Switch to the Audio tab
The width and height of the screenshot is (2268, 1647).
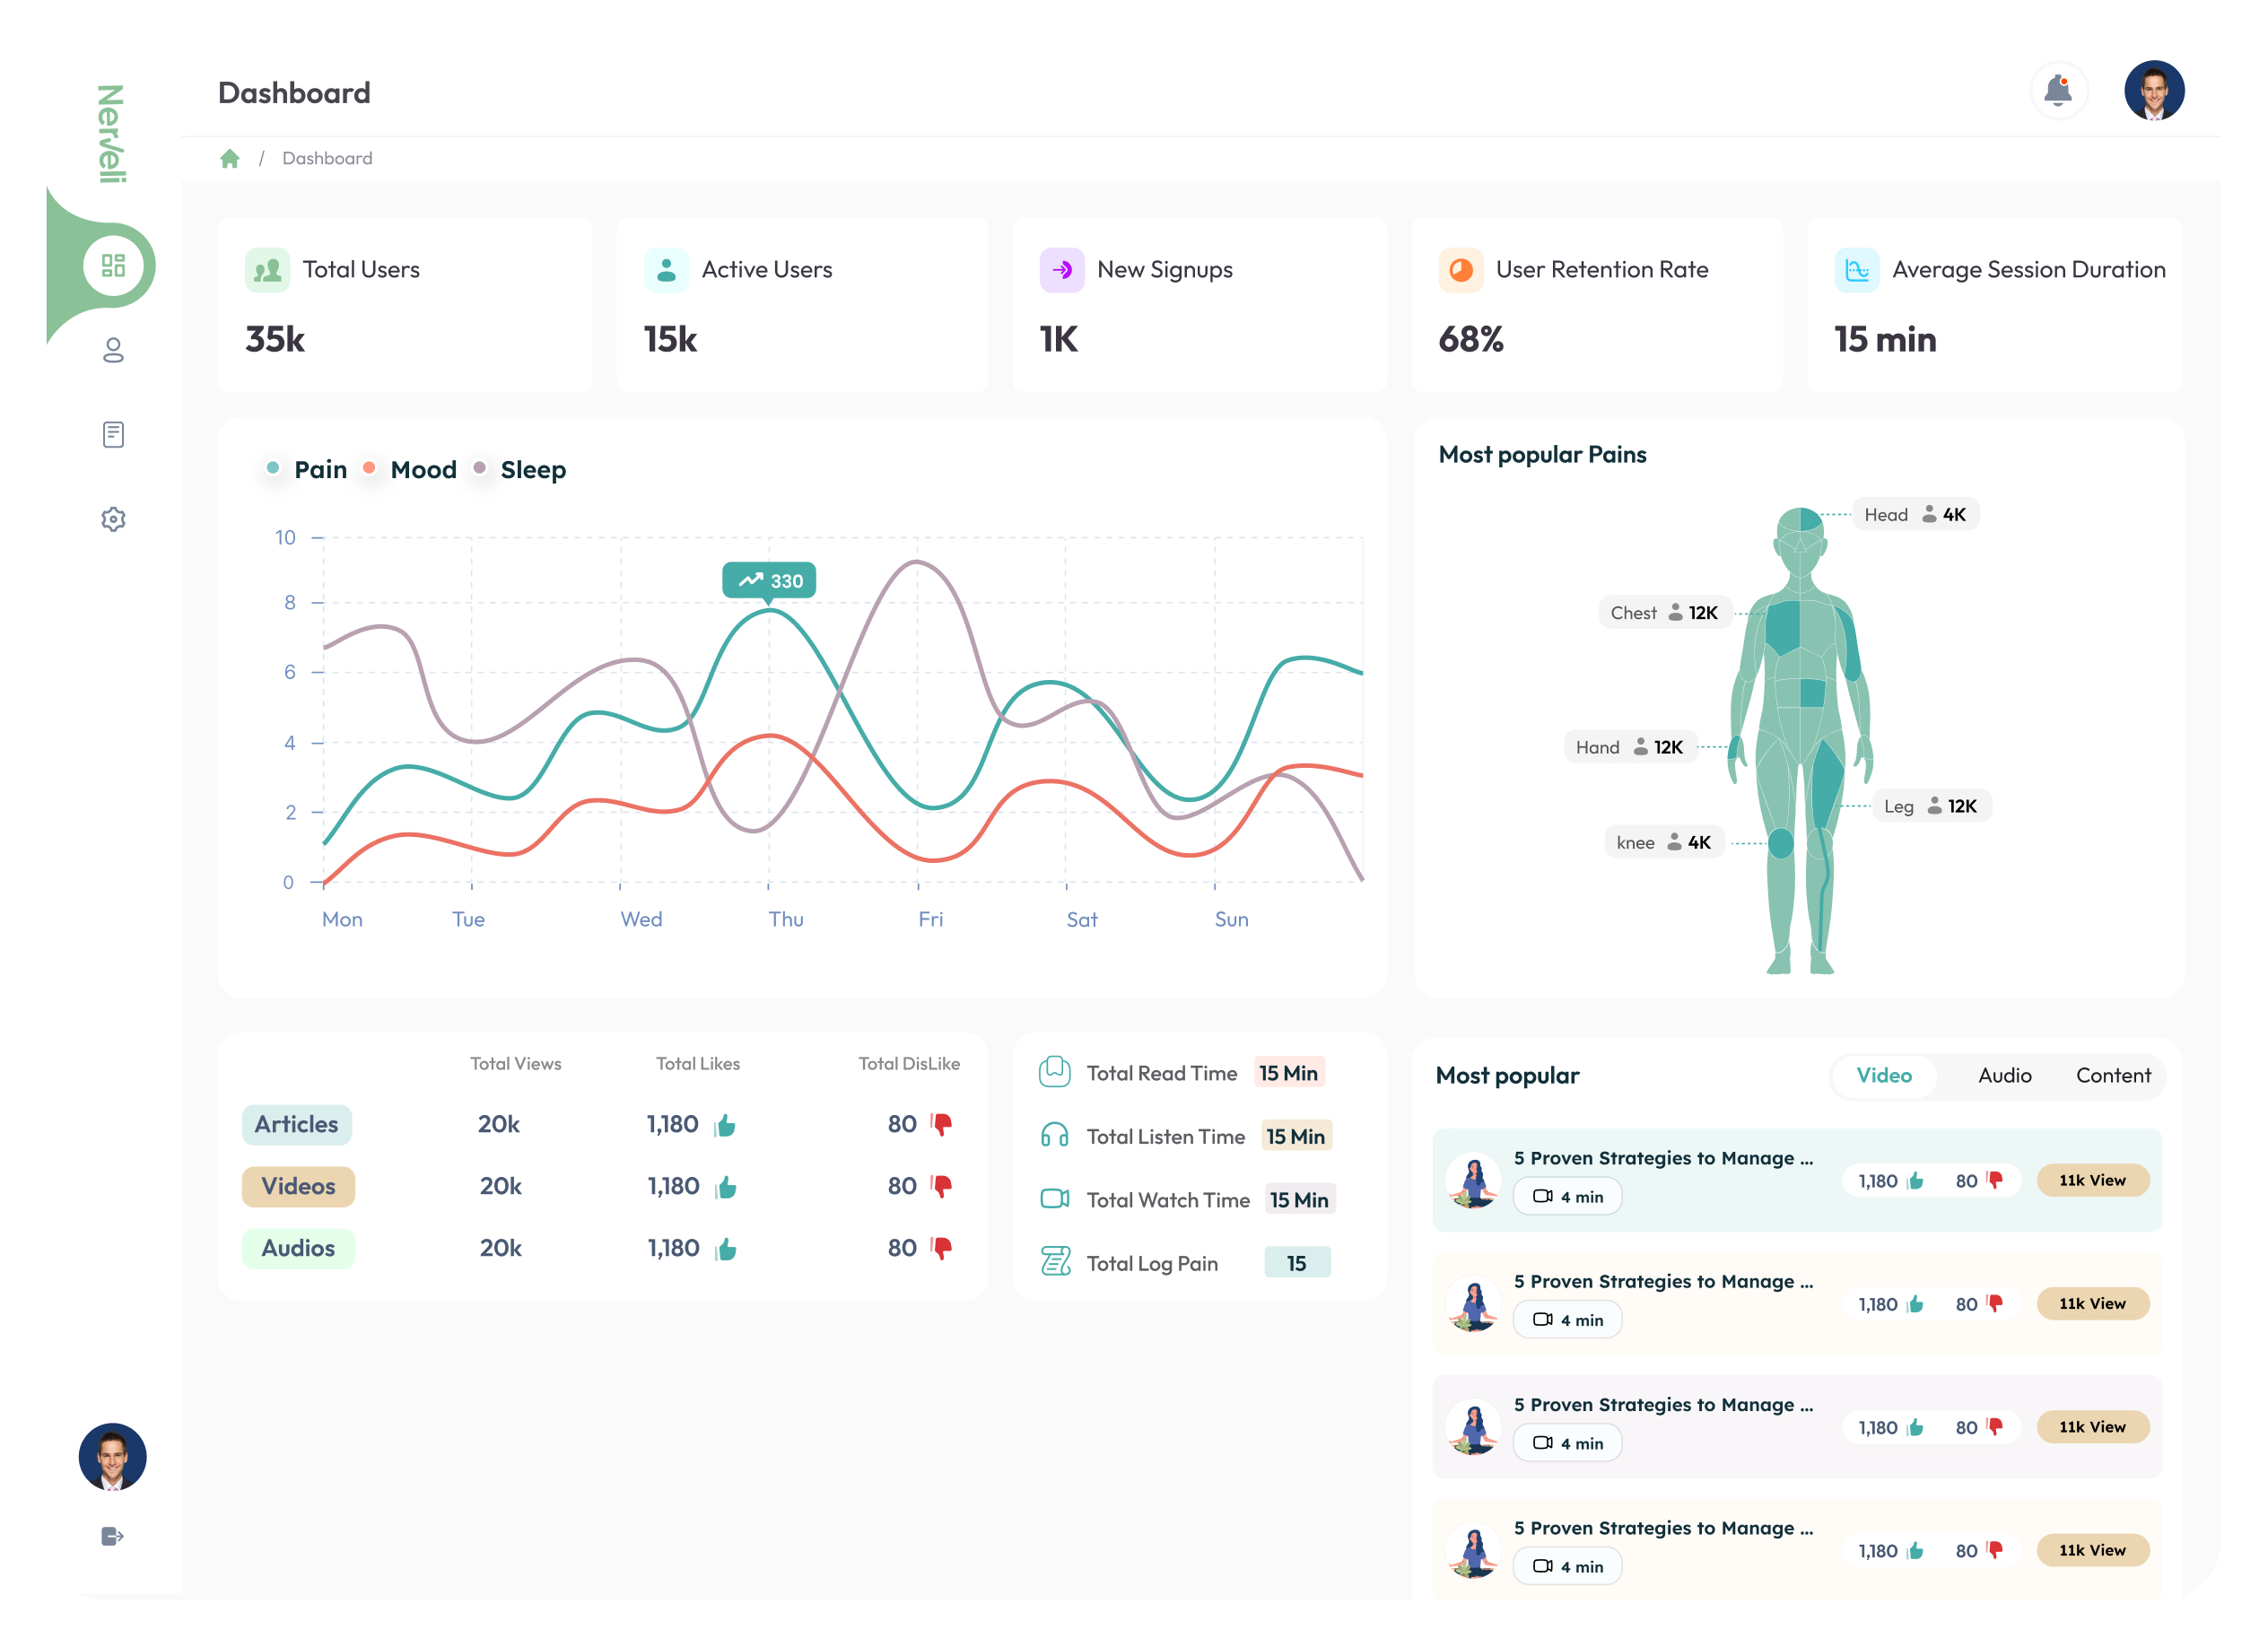click(x=2004, y=1075)
